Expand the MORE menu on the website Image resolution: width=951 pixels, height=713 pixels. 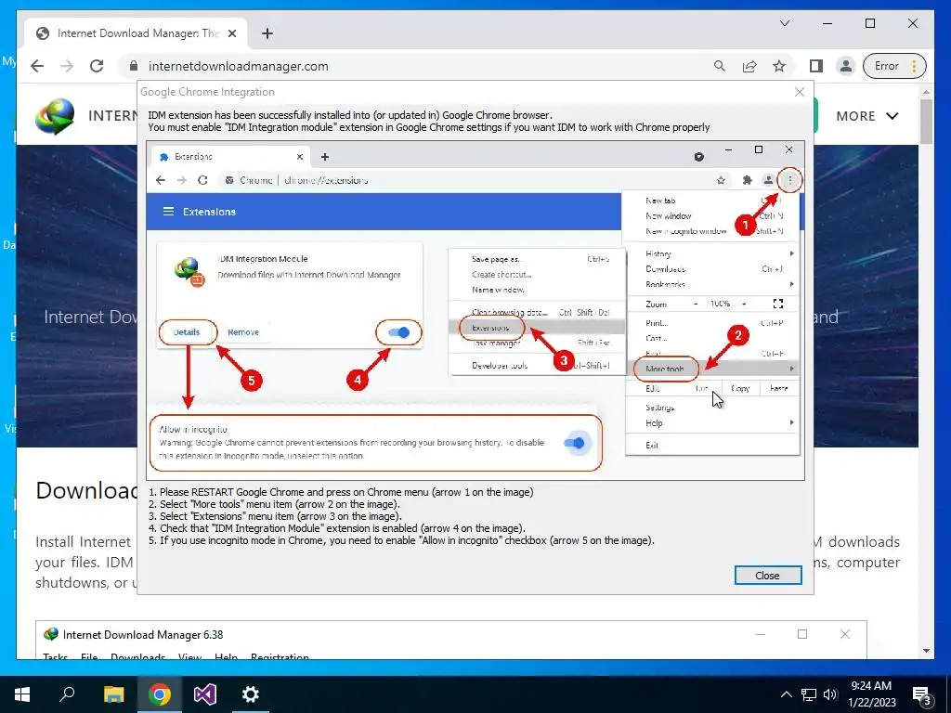(x=867, y=116)
